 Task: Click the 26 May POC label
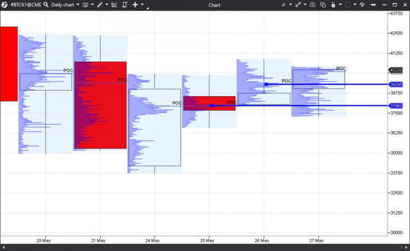tap(286, 81)
